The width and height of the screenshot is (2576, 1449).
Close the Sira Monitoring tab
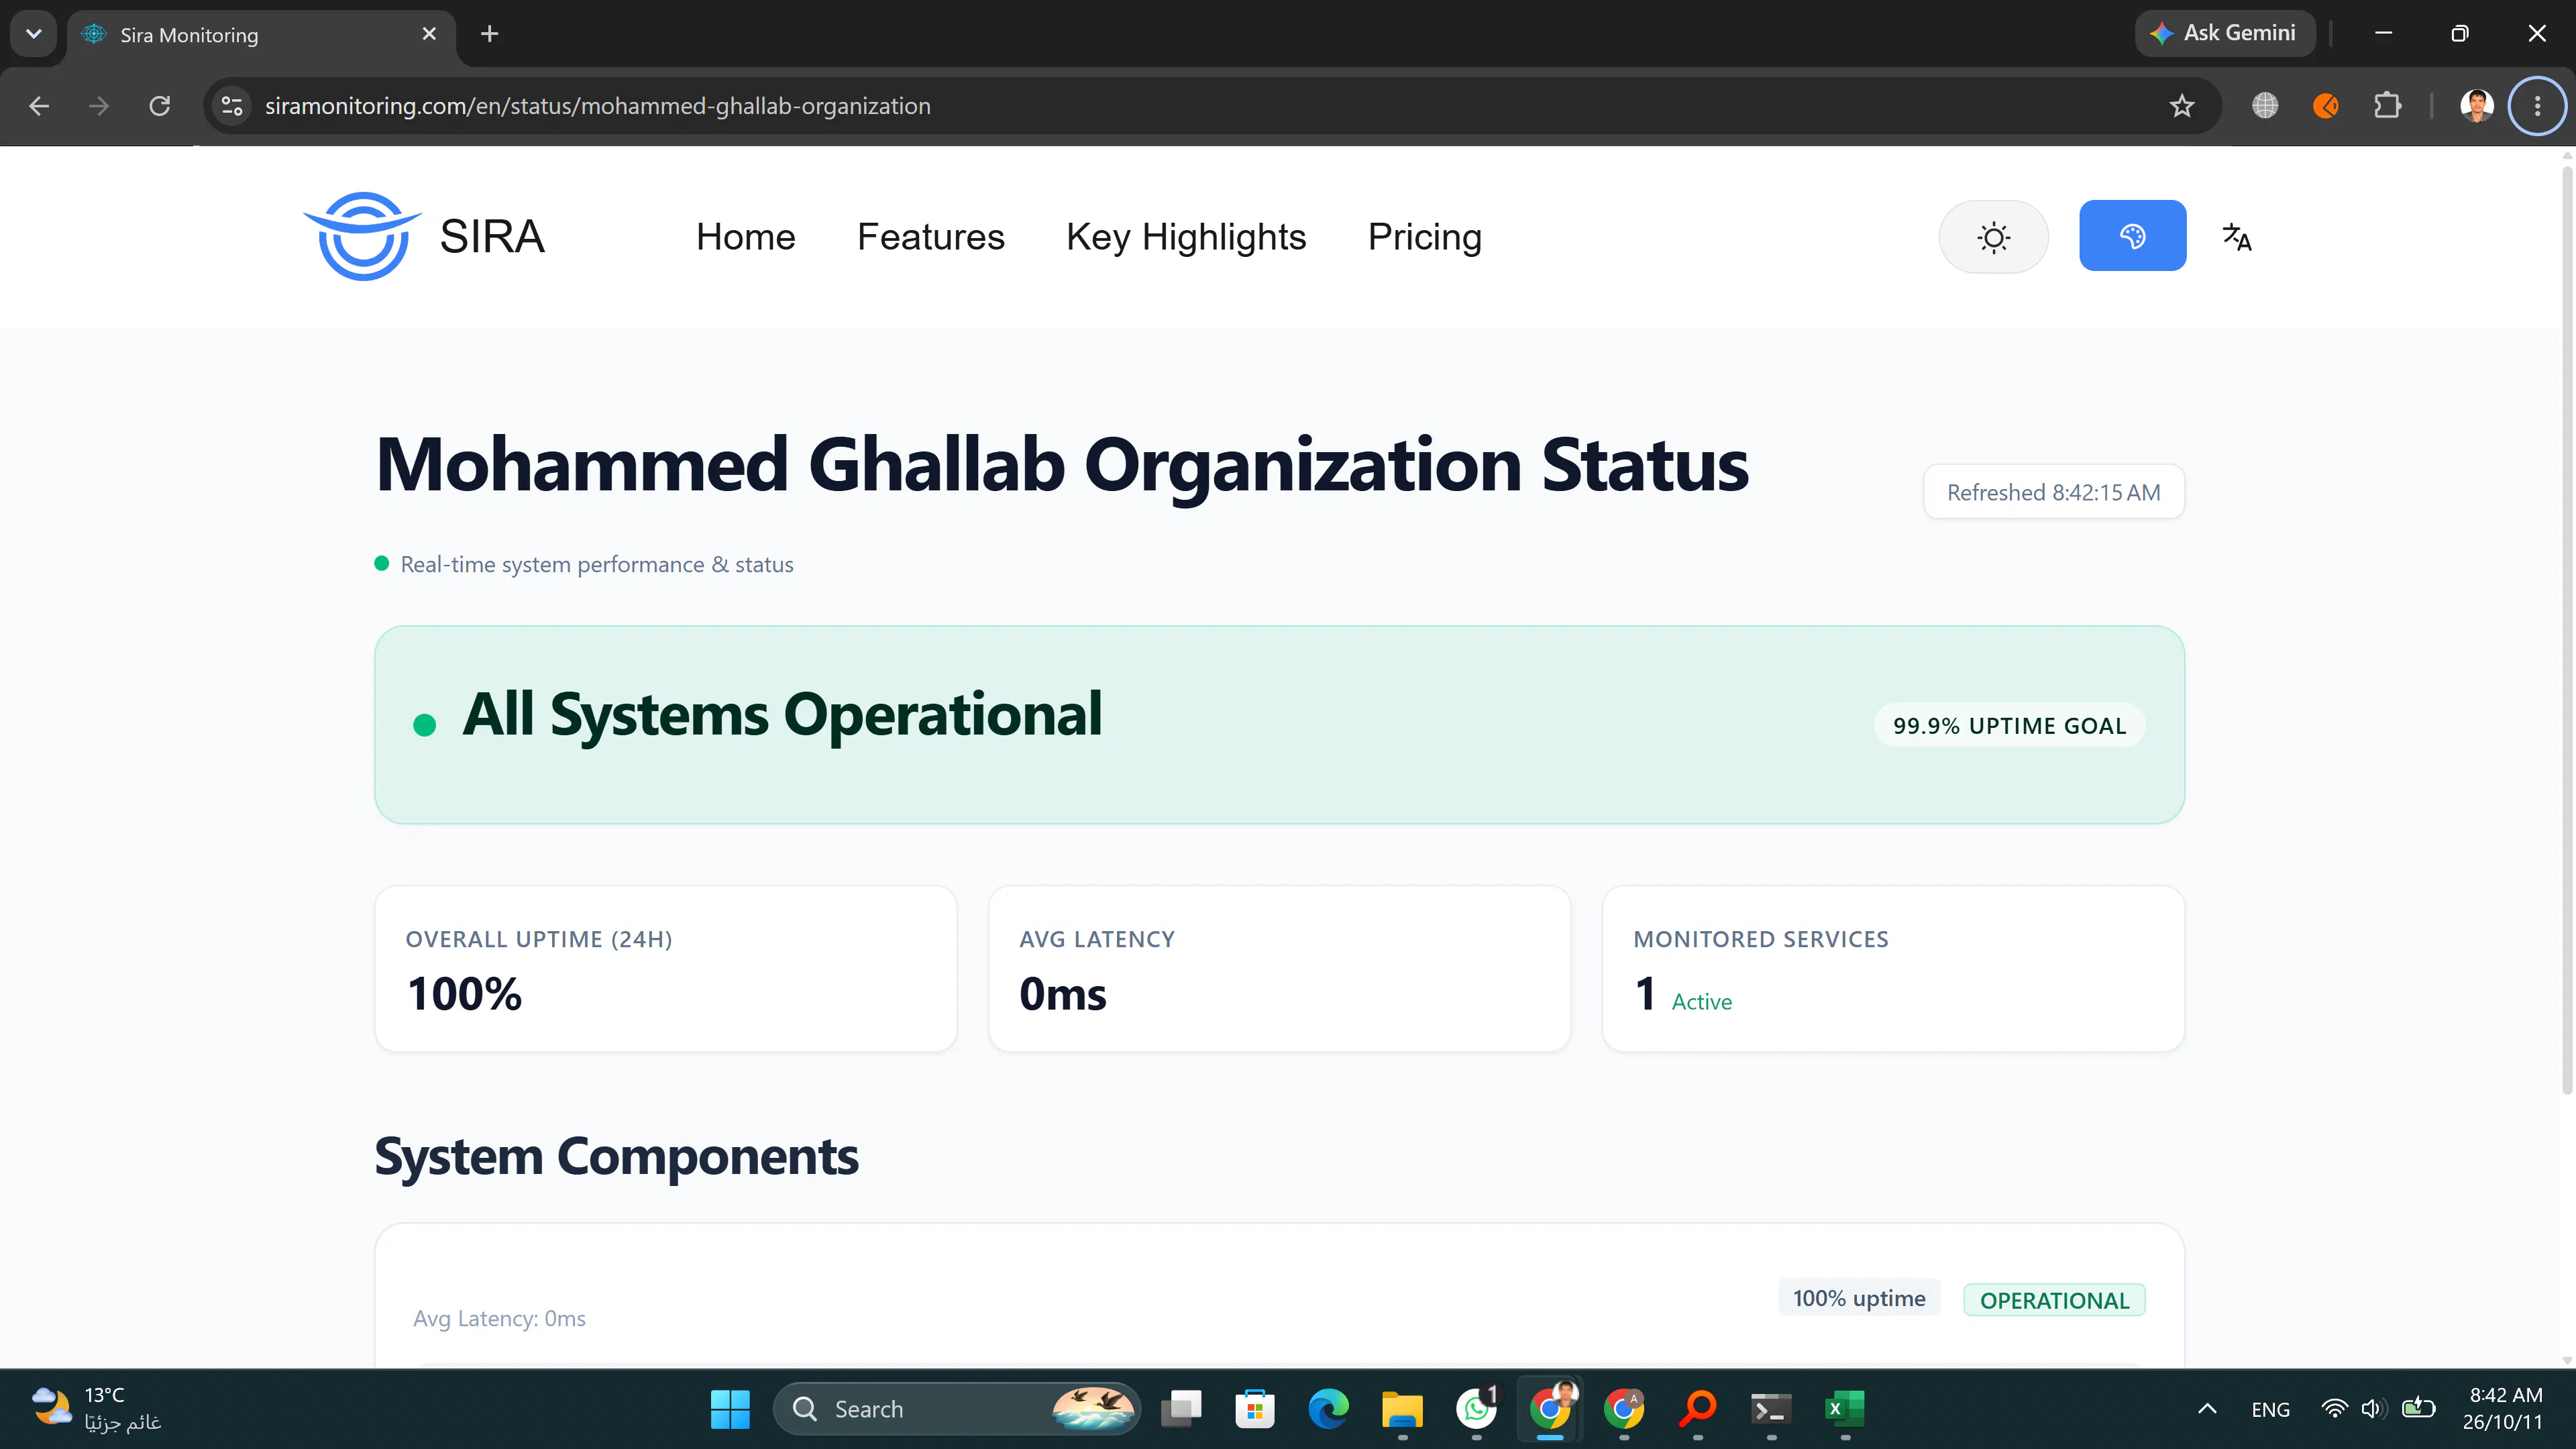[429, 34]
